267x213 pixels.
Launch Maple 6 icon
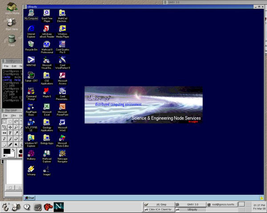pos(47,93)
